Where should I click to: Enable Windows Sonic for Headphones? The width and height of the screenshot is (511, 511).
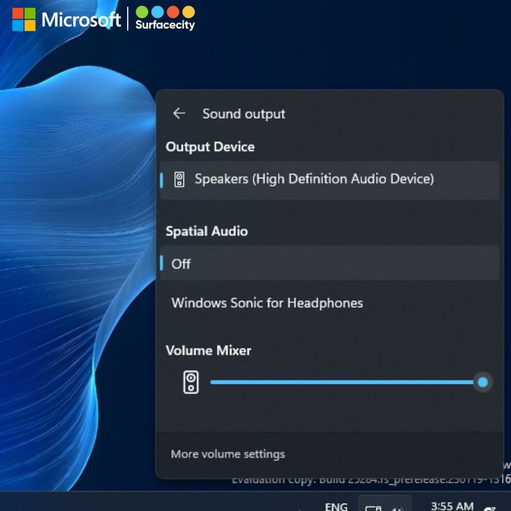(267, 303)
